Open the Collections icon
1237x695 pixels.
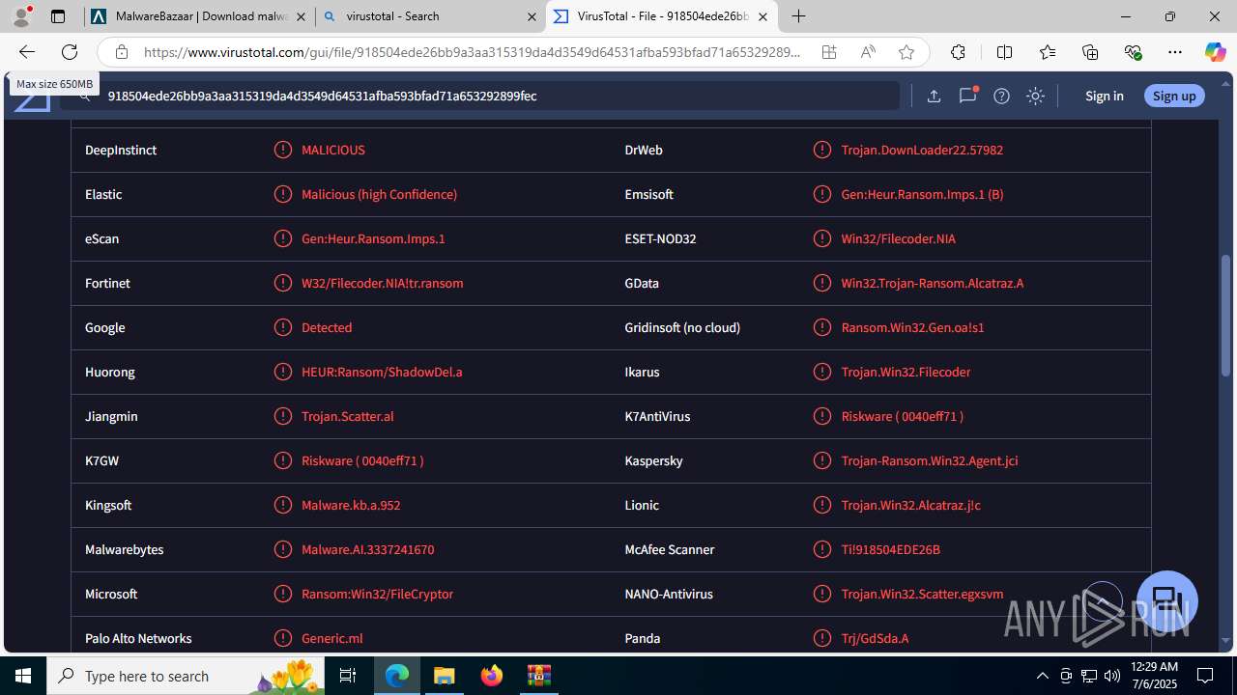point(1090,52)
